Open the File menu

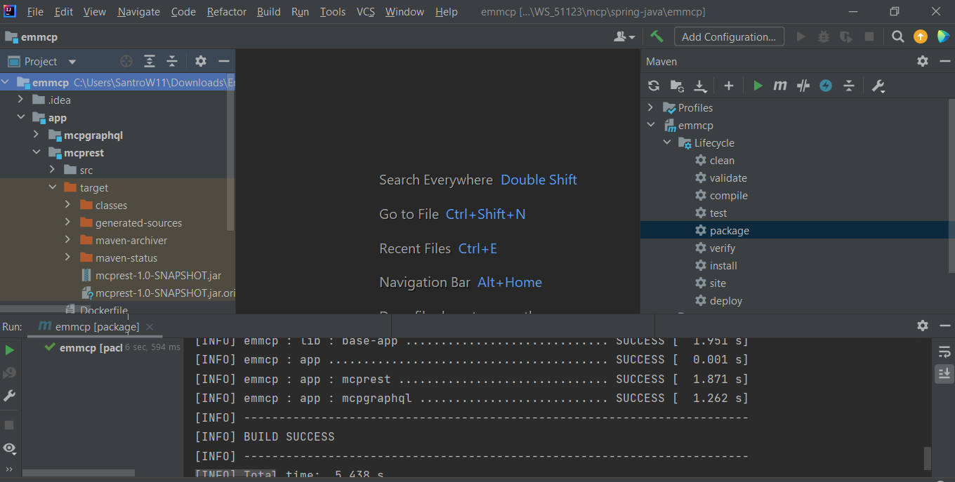pyautogui.click(x=34, y=12)
